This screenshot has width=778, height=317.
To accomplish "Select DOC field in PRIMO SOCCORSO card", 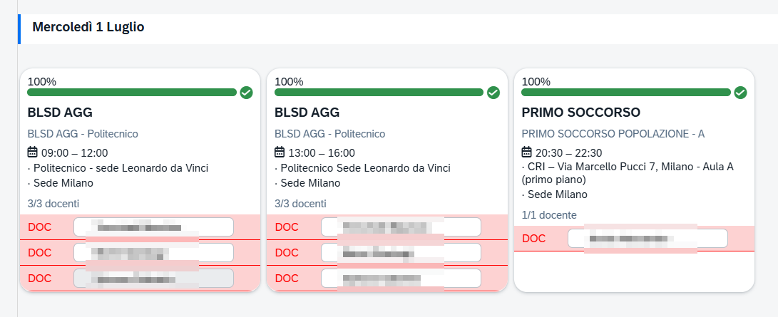I will click(648, 239).
